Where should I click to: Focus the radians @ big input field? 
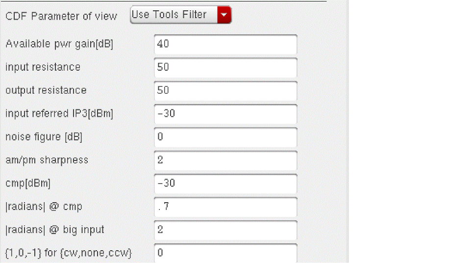[x=225, y=230]
